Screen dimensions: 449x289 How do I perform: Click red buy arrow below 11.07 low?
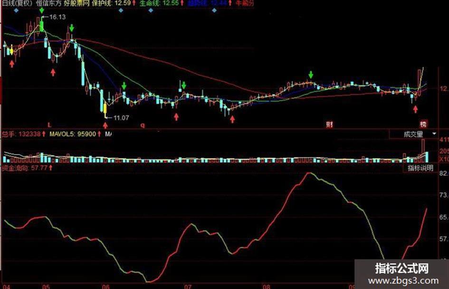pos(105,125)
